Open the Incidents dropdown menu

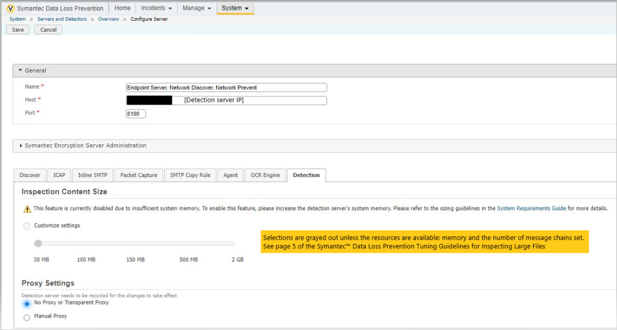156,8
